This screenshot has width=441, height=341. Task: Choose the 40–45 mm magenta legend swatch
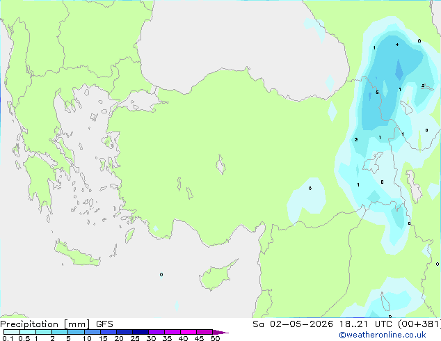[189, 332]
